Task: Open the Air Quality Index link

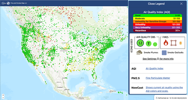Action: click(x=154, y=69)
